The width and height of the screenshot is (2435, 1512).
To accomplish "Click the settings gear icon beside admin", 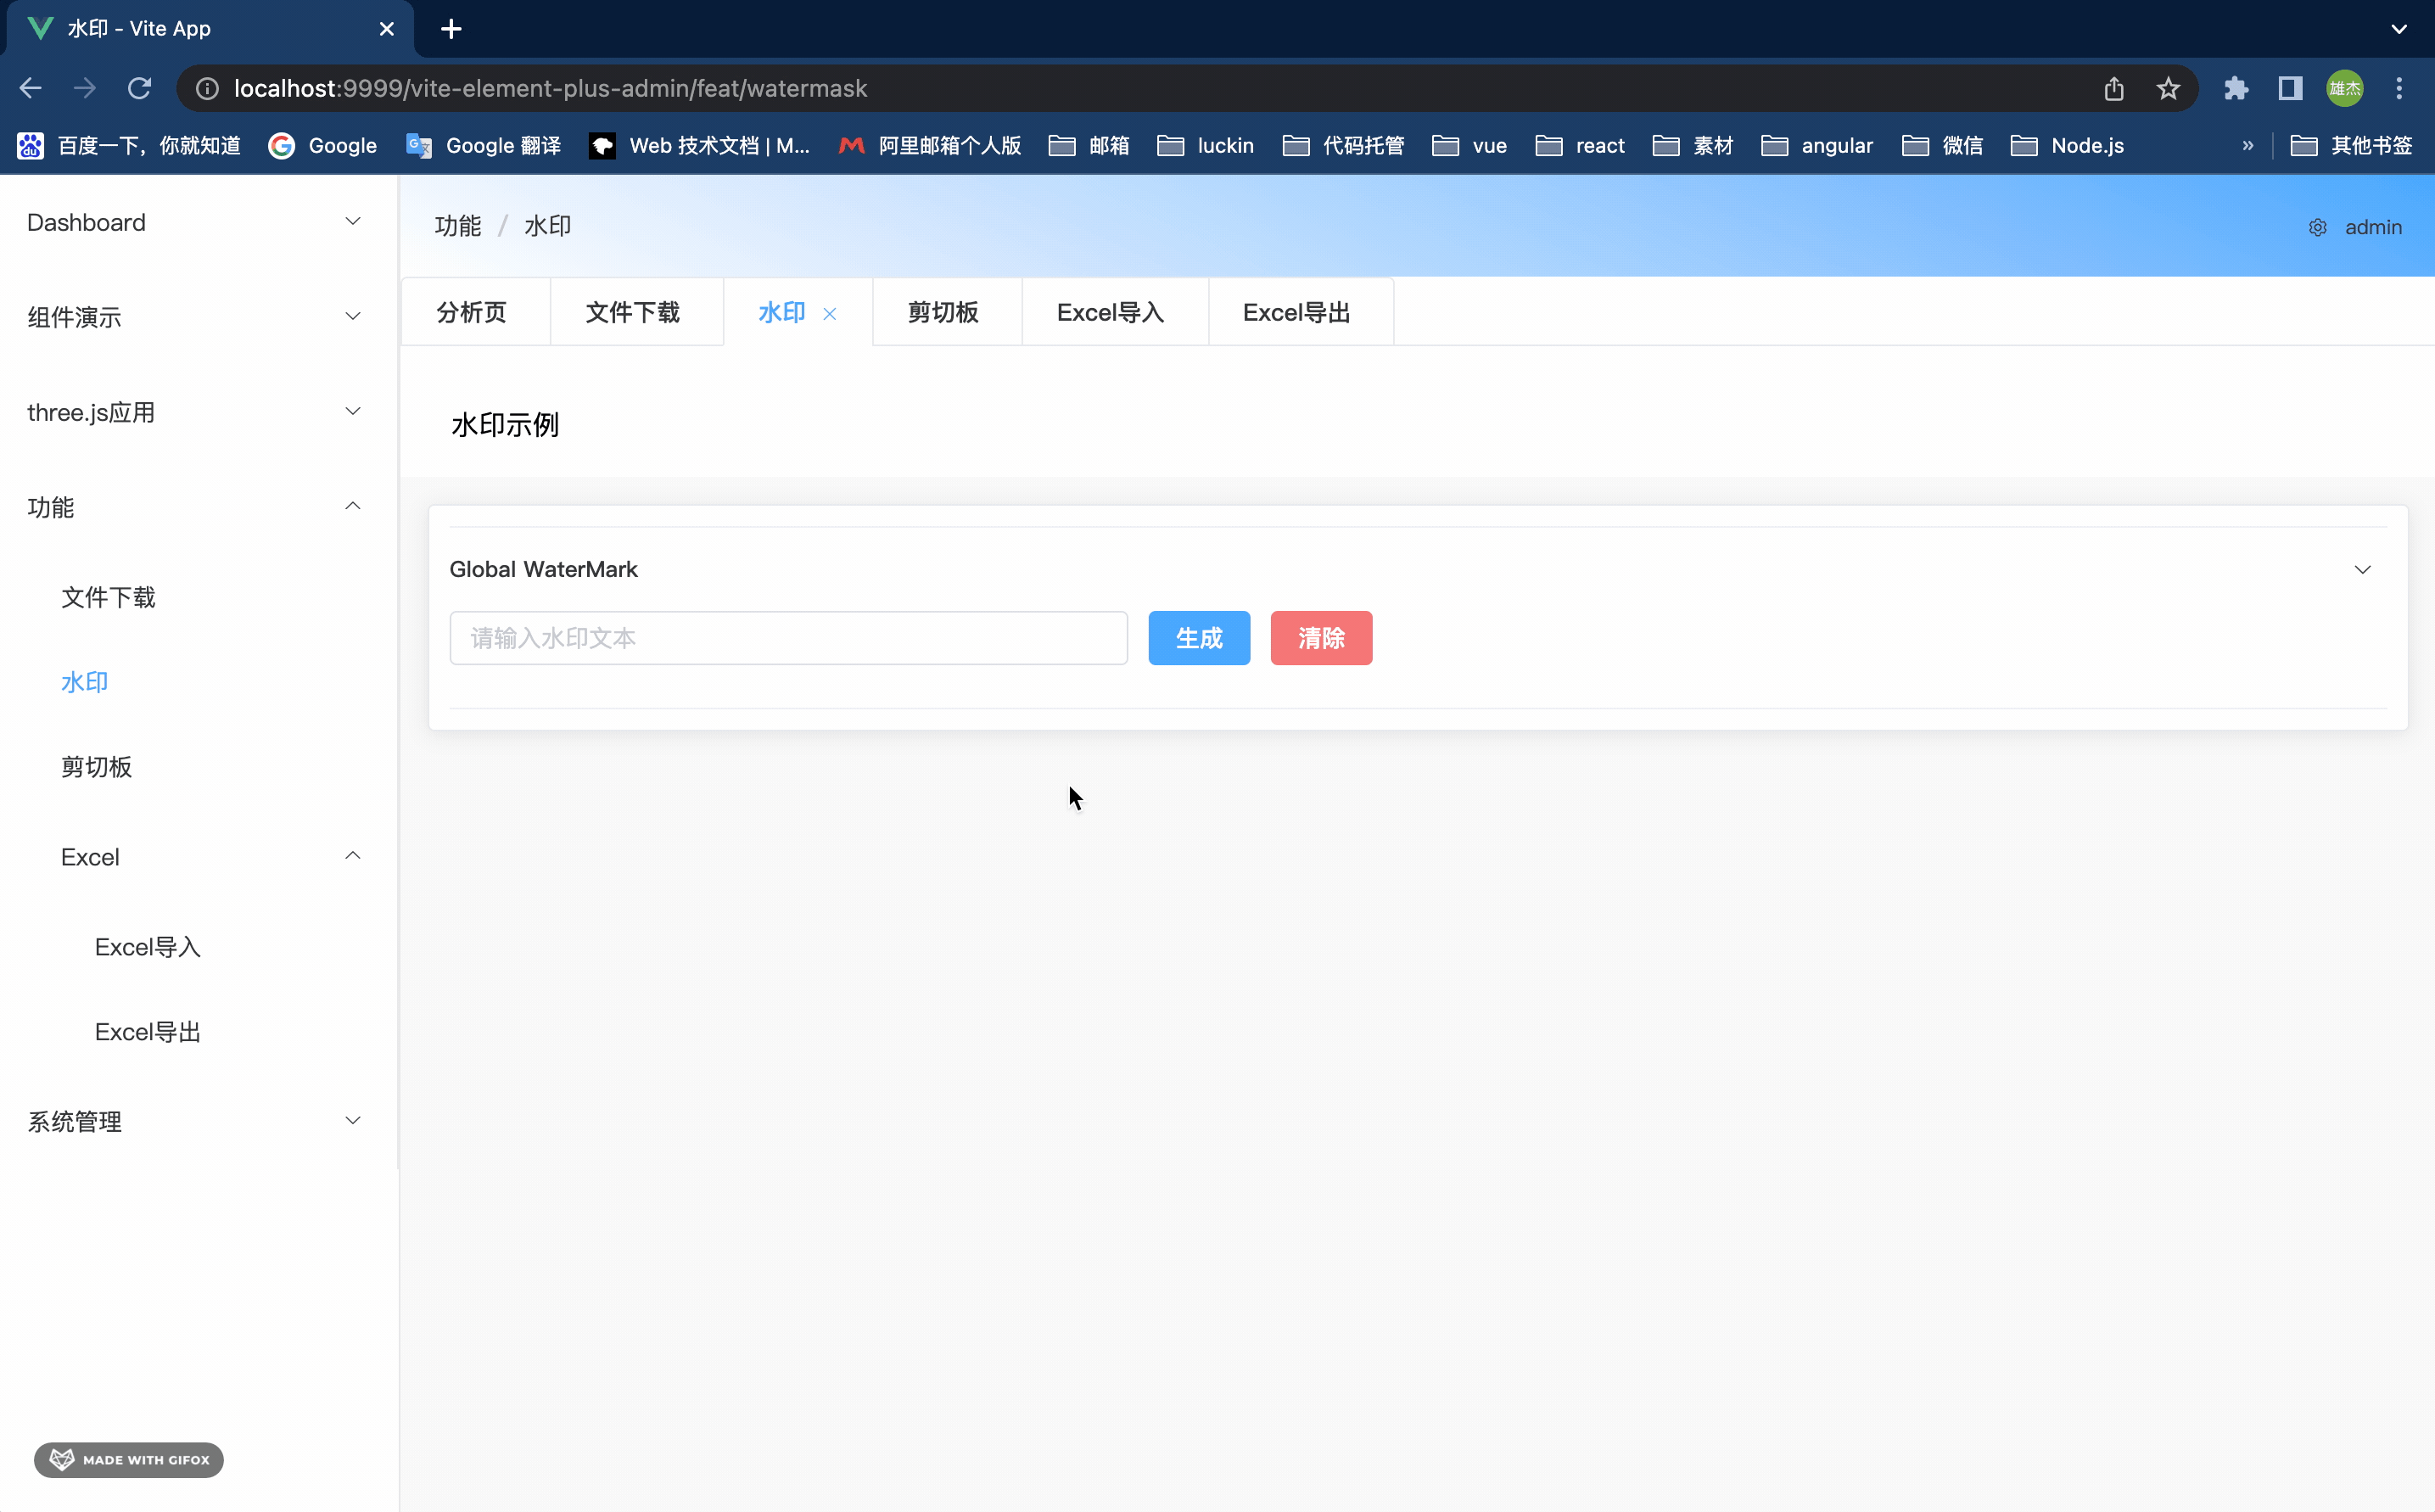I will click(x=2317, y=228).
